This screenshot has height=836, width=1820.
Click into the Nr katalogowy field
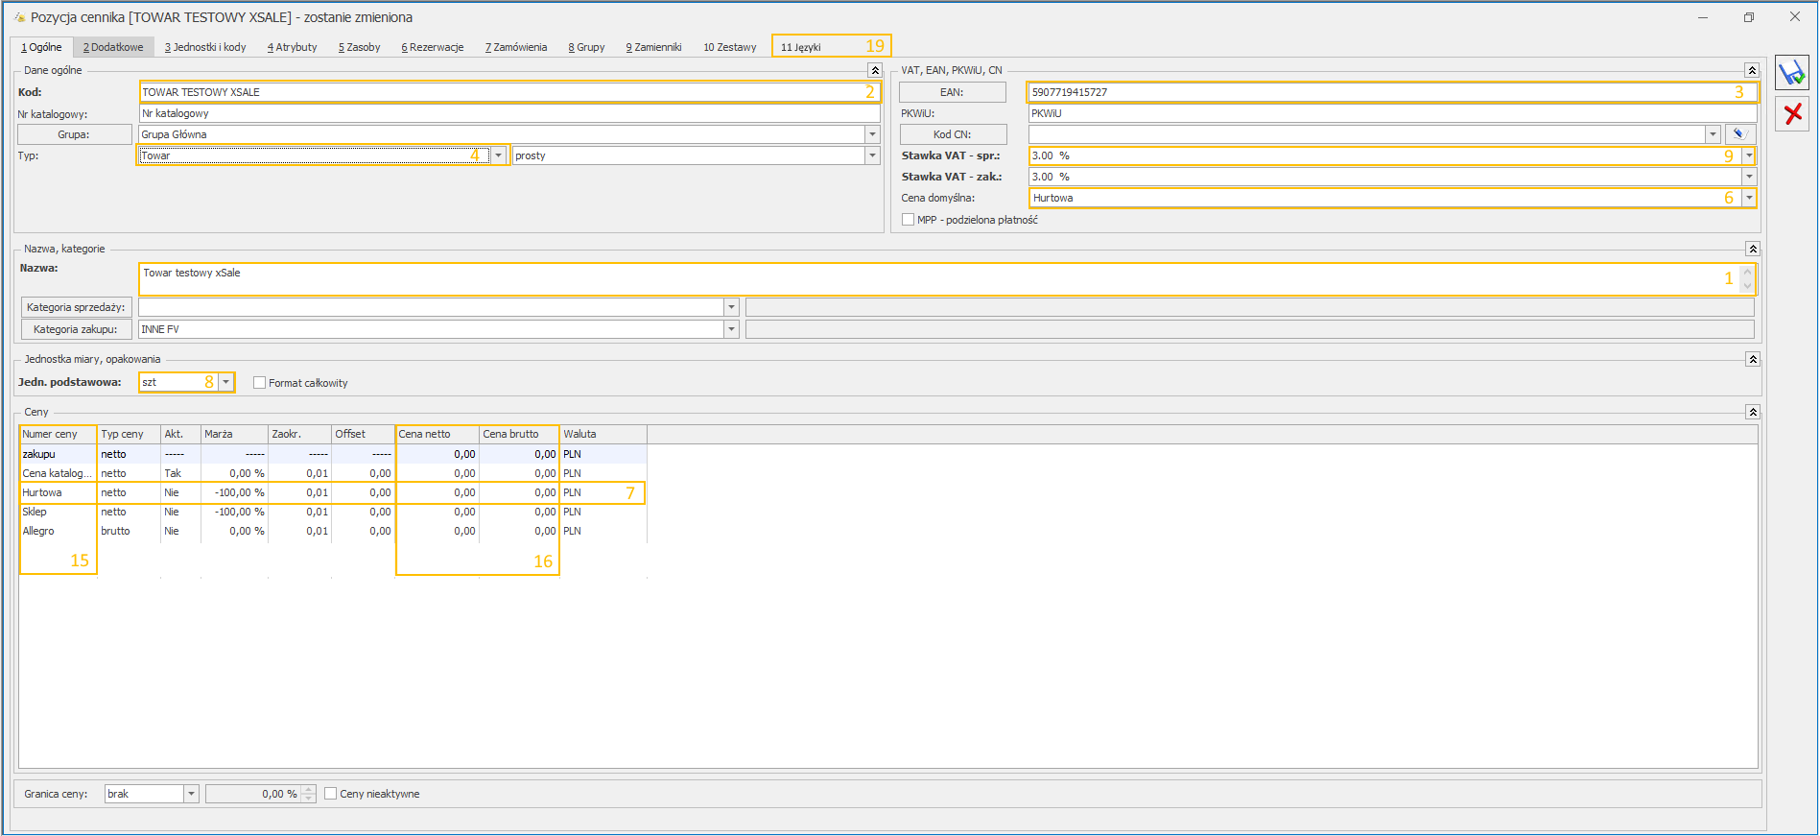click(508, 113)
